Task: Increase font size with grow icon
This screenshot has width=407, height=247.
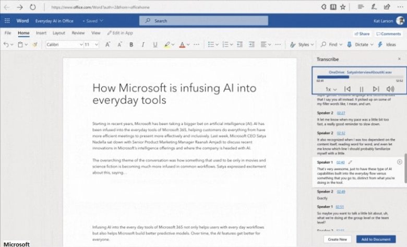Action: coord(107,45)
